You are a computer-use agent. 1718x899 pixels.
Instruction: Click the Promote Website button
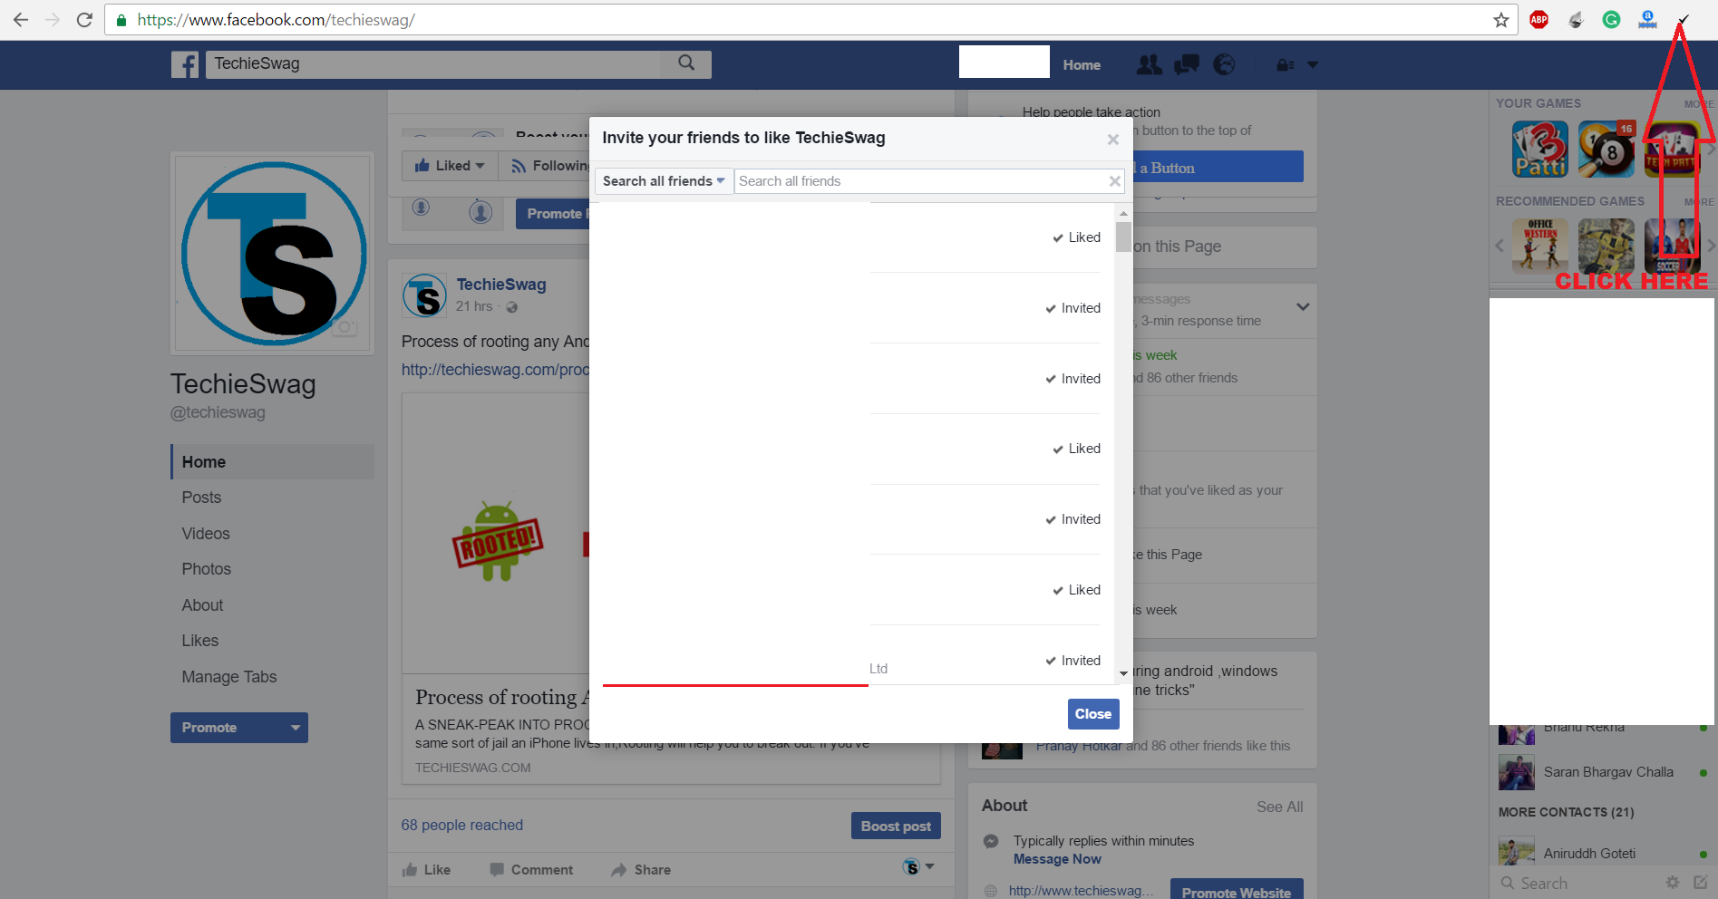(x=1237, y=891)
